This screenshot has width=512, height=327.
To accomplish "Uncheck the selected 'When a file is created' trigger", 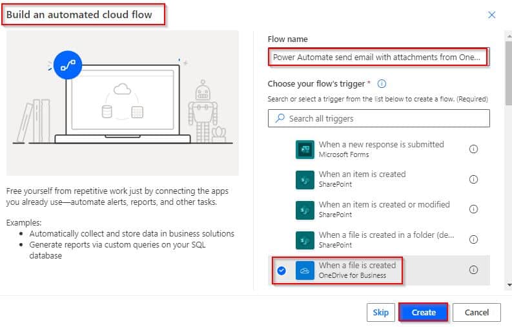I will point(282,271).
